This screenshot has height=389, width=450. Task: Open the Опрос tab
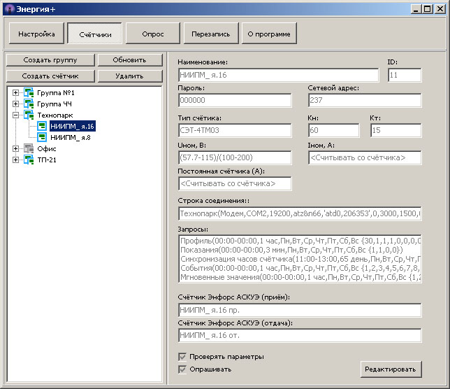pos(153,34)
